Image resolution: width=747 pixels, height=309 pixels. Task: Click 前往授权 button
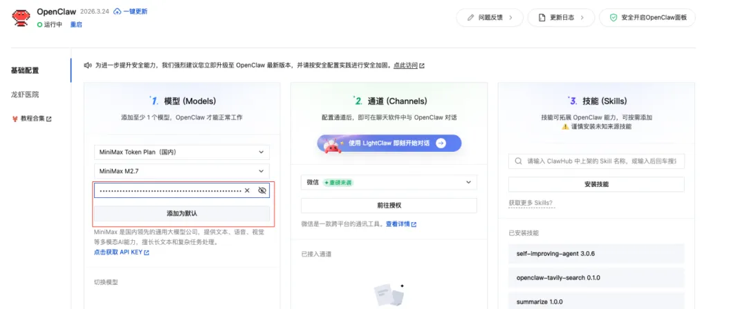(389, 206)
